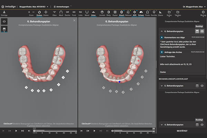Screen dimensions: 207x138
Task: Click the zoom out minus icon
Action: click(33, 12)
